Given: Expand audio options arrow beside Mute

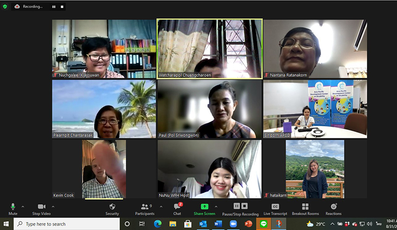Looking at the screenshot, I should point(23,206).
